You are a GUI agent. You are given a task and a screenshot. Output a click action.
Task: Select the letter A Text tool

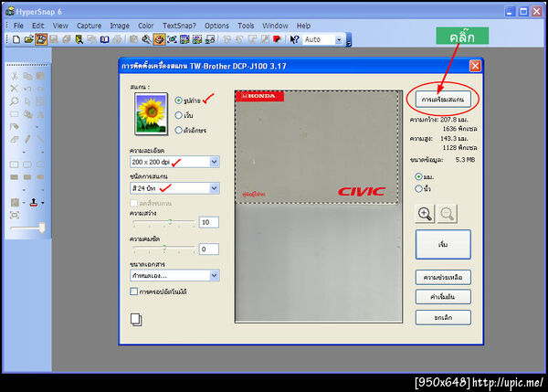click(40, 114)
